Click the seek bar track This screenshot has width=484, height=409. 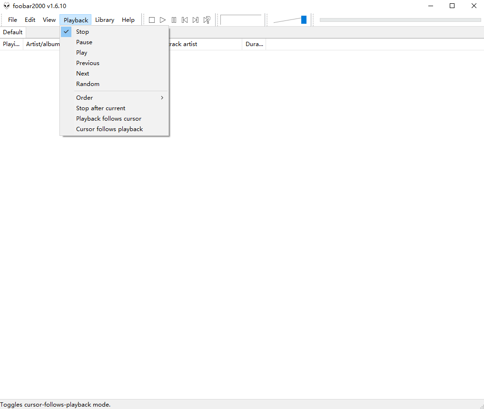coord(400,20)
